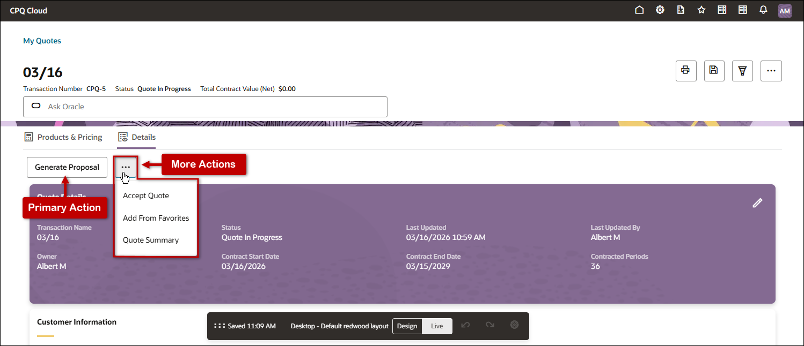Screen dimensions: 804x346
Task: Click Last Updated By Albert M value
Action: pos(605,237)
